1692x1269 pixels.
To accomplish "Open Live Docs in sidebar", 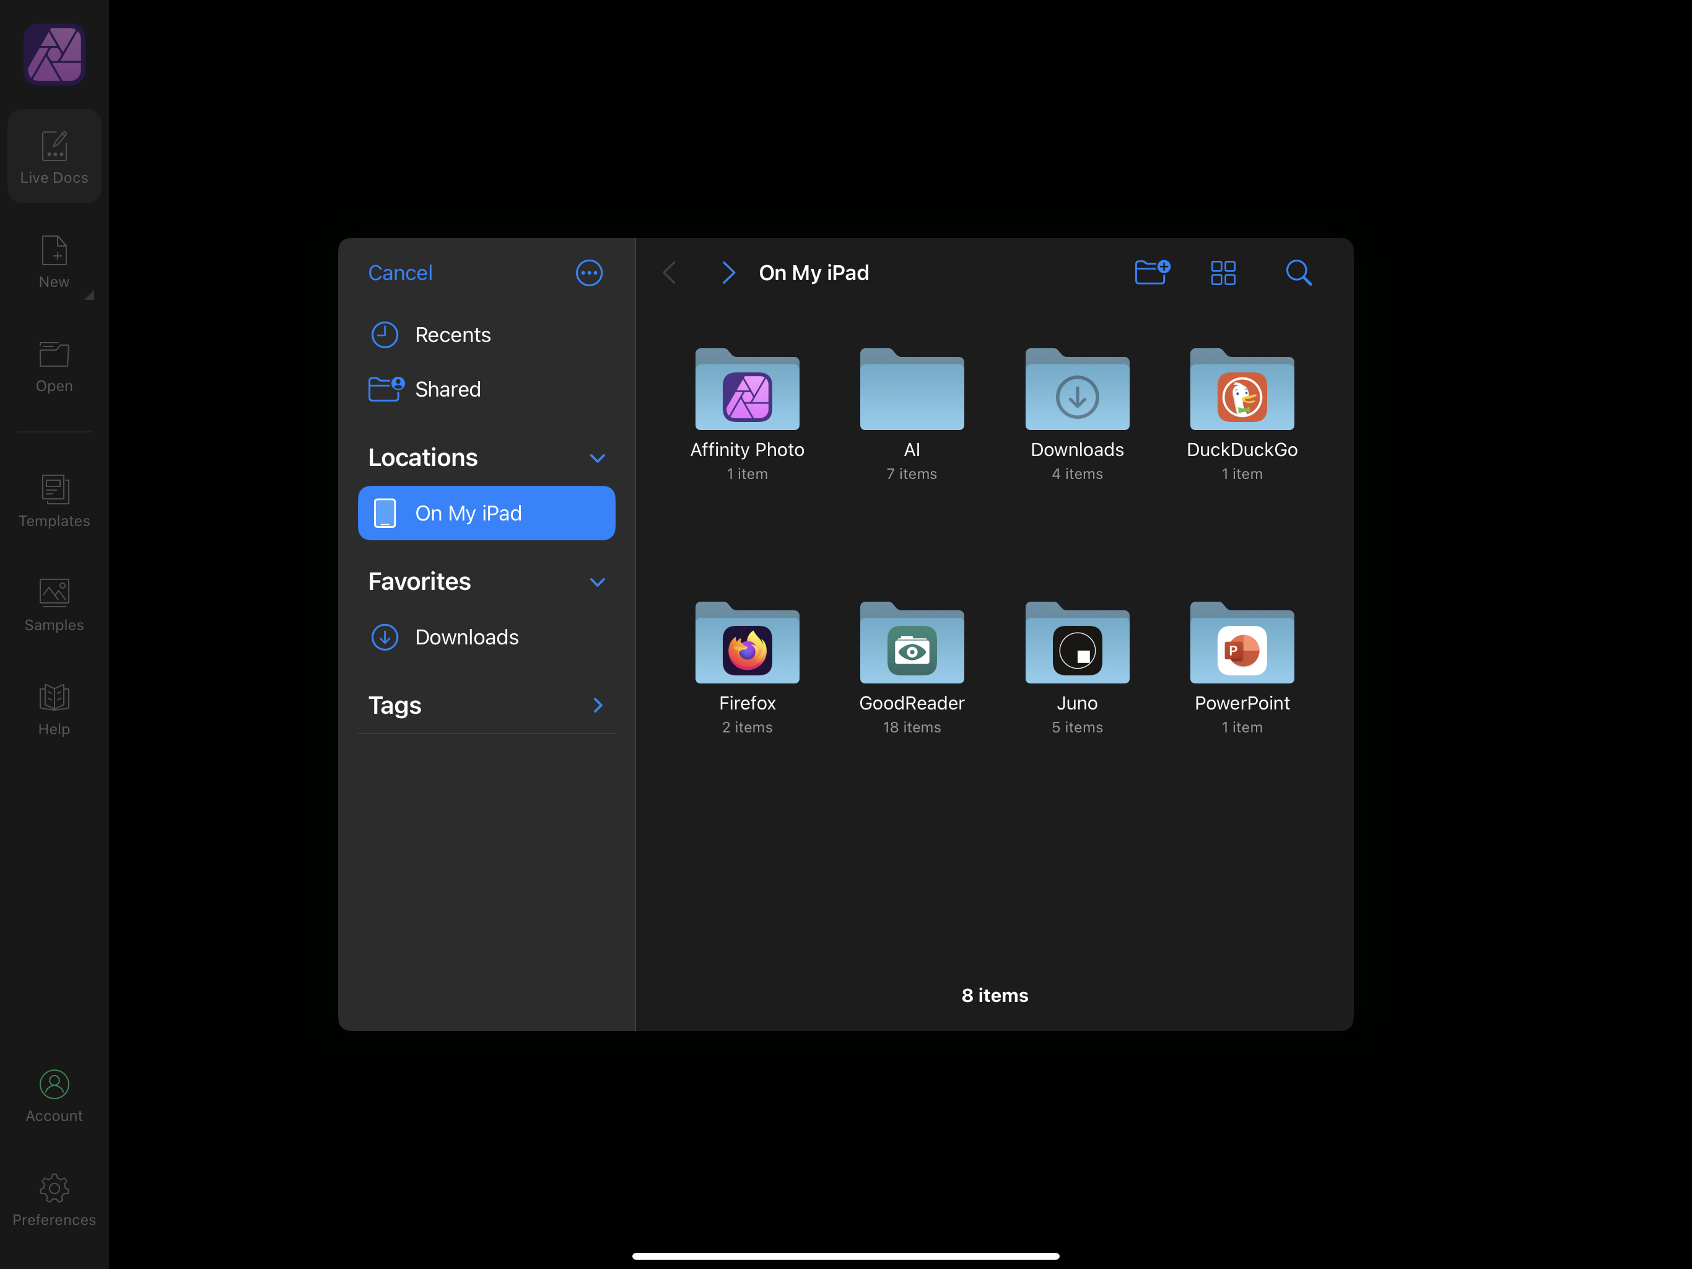I will click(x=55, y=157).
